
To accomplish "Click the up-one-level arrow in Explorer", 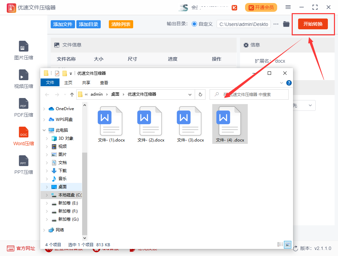I will (72, 95).
